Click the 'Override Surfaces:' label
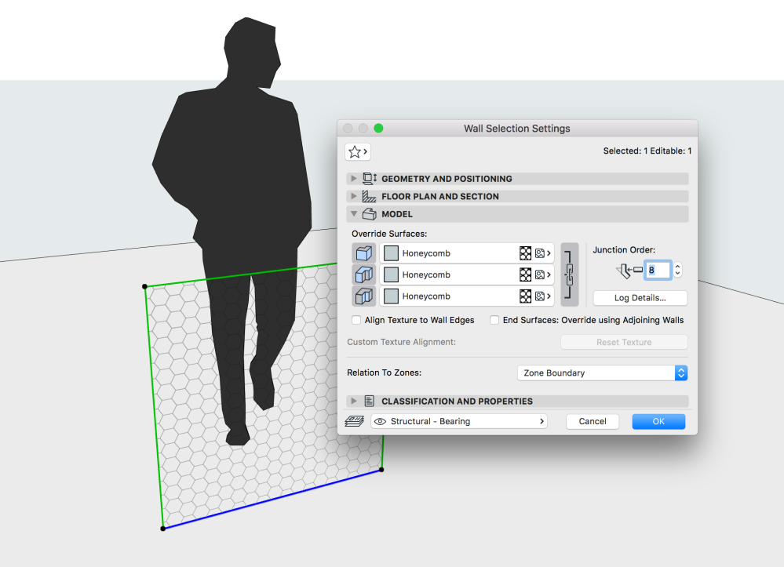 389,234
